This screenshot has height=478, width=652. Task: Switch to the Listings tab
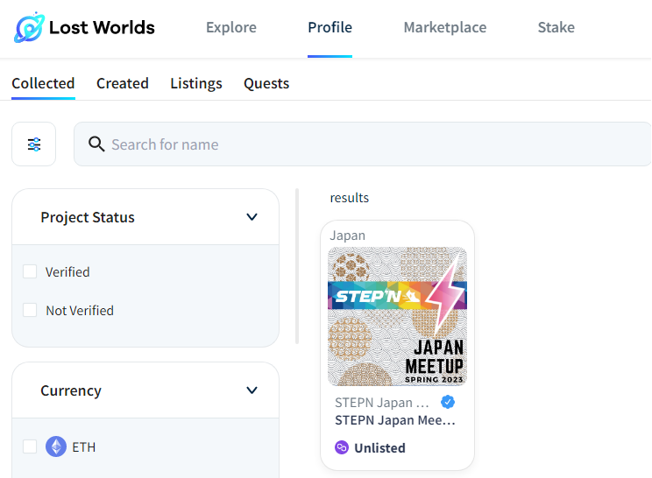point(196,83)
